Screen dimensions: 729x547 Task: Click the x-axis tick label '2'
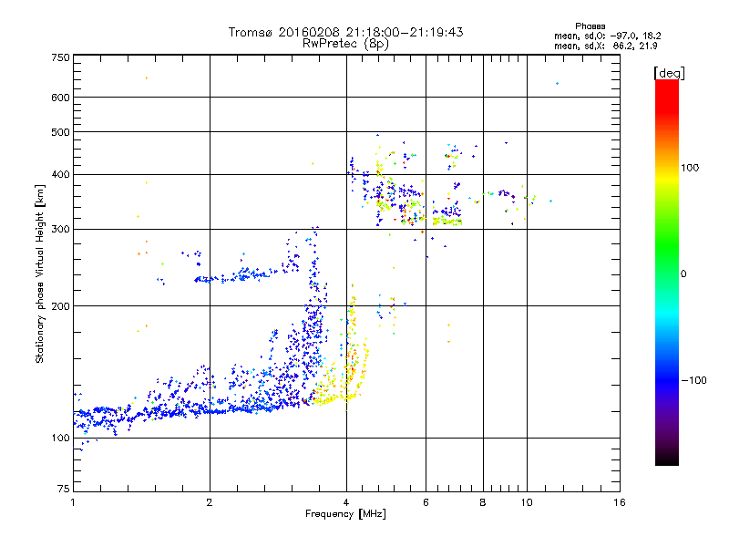(210, 502)
